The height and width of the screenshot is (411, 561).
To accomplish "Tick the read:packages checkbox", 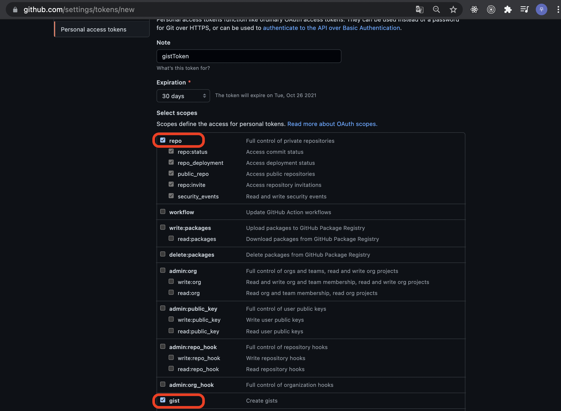I will click(x=171, y=238).
